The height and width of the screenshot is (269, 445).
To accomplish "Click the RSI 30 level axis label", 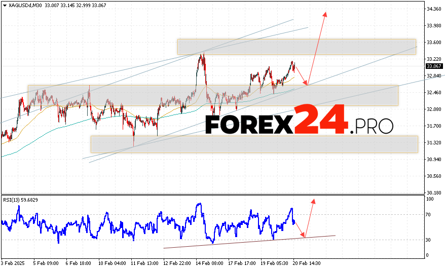I will coord(429,240).
